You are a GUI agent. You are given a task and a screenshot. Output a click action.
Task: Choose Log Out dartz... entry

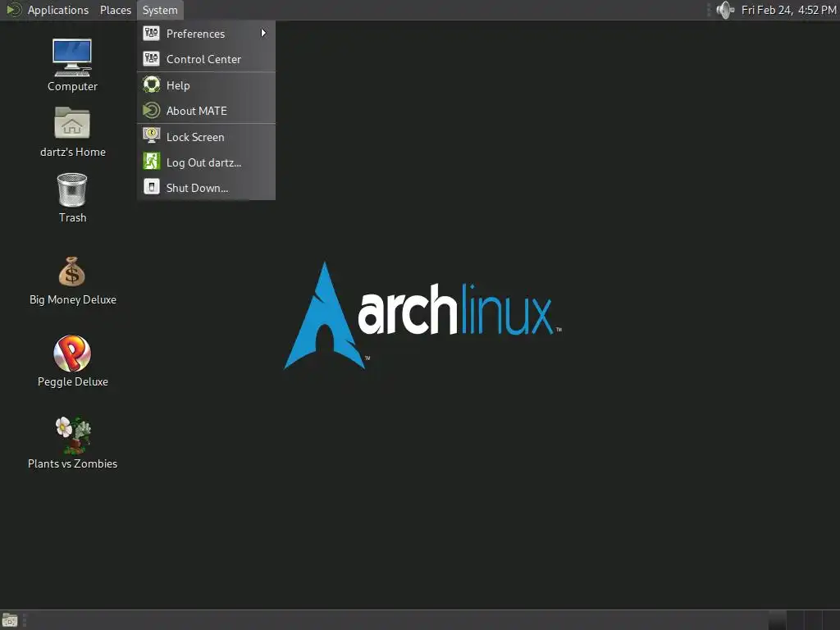(206, 162)
